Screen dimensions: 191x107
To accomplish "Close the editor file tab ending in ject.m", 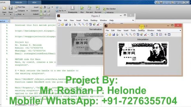I will click(9, 21).
